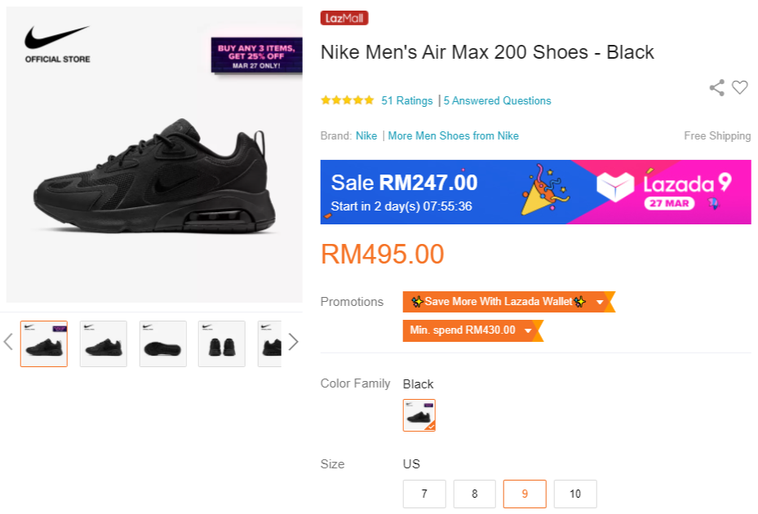Show next thumbnails with right arrow
This screenshot has width=758, height=514.
point(294,342)
